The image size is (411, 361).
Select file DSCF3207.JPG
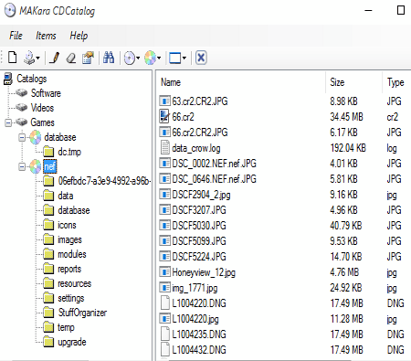point(199,210)
